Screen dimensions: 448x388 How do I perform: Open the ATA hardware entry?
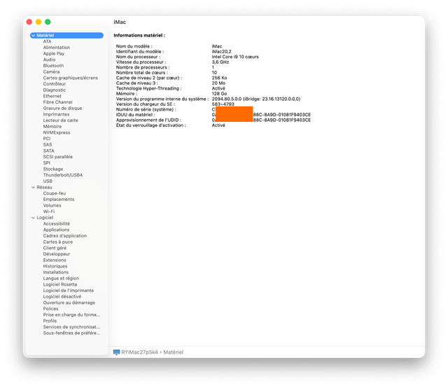coord(47,41)
